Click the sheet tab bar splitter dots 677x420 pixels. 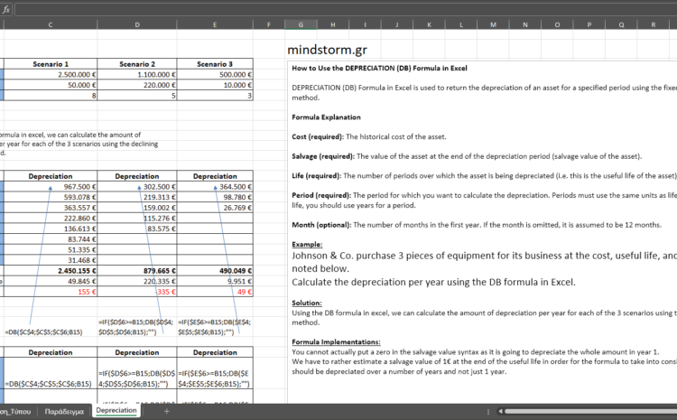point(487,412)
